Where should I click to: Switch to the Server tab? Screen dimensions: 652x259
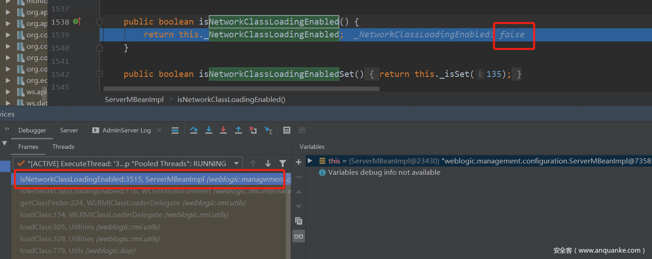pos(69,130)
